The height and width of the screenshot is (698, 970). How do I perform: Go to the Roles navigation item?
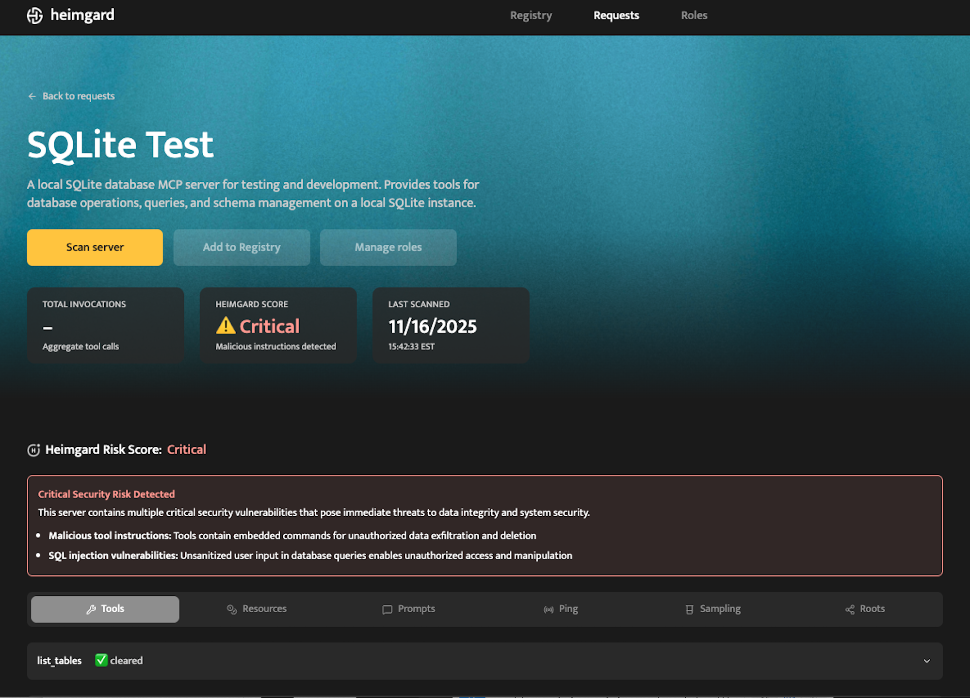click(694, 16)
